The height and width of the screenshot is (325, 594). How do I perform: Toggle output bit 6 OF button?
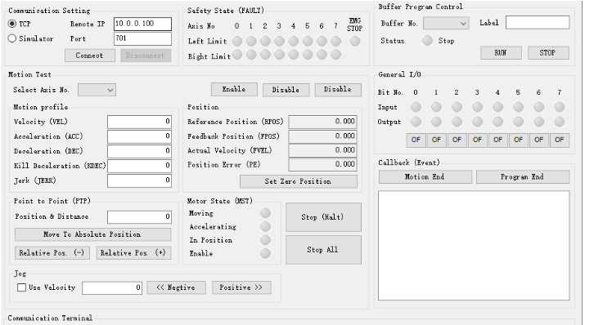538,140
